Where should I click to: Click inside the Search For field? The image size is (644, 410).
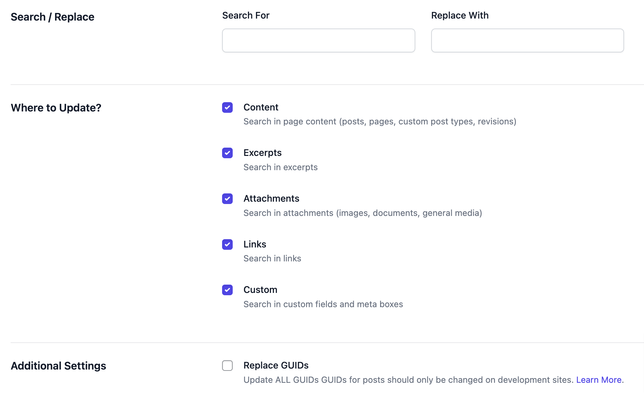point(318,40)
